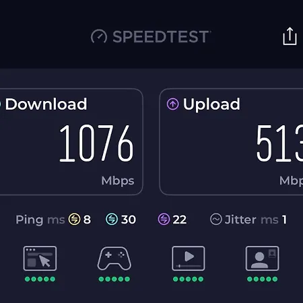Screen dimensions: 303x303
Task: Open the web browsing performance icon
Action: coord(40,258)
